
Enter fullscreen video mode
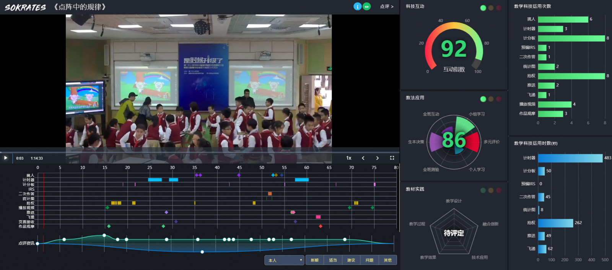(392, 158)
